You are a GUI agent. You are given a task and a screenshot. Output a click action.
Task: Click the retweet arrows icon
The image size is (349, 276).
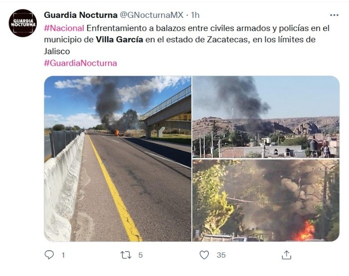coord(126,255)
